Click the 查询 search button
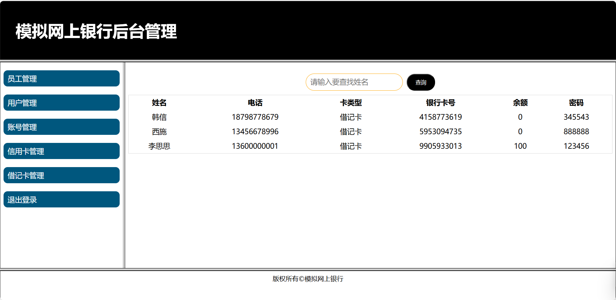Screen dimensions: 616x300 pos(421,82)
